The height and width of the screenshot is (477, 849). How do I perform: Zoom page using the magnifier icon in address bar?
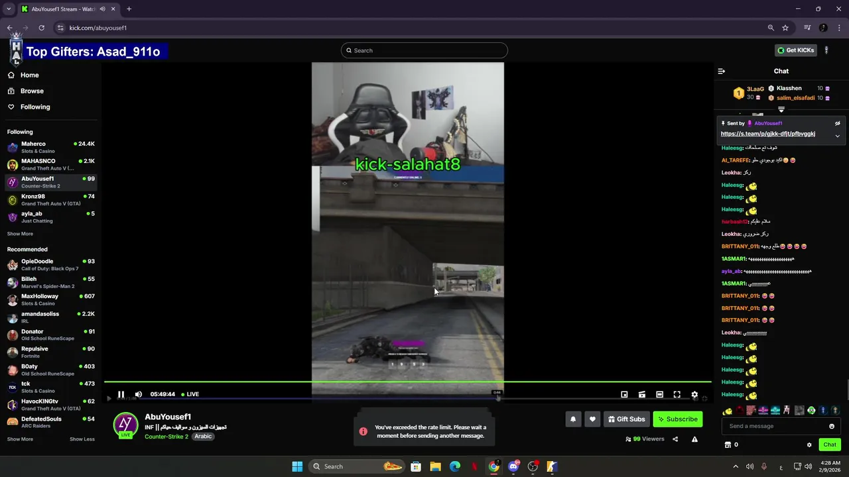(x=771, y=28)
